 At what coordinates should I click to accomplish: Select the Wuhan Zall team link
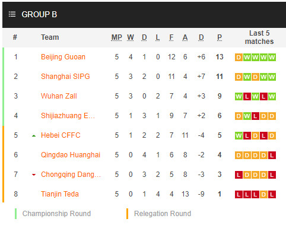click(x=59, y=96)
